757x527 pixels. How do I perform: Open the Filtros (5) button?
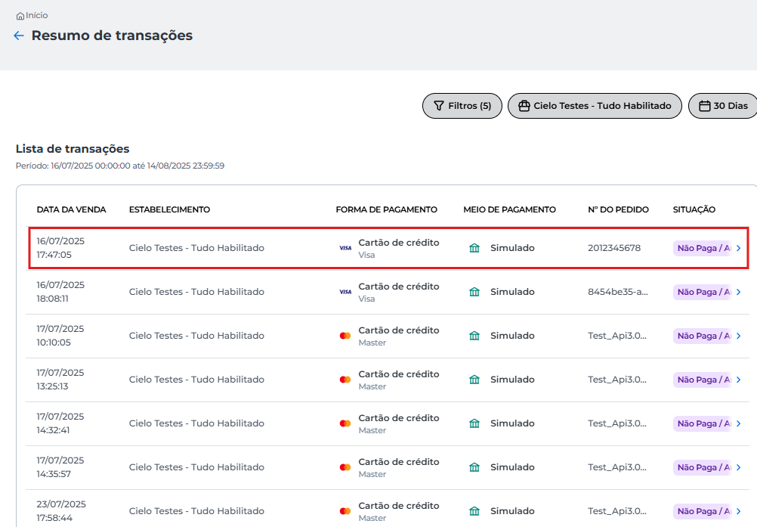(x=462, y=106)
